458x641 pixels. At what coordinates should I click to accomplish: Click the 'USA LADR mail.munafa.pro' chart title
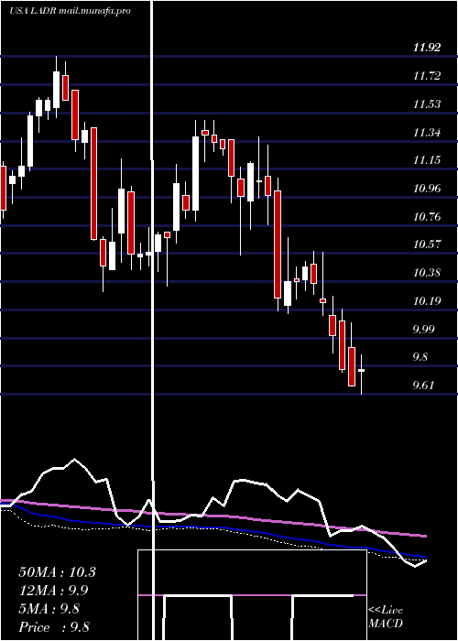click(x=70, y=11)
